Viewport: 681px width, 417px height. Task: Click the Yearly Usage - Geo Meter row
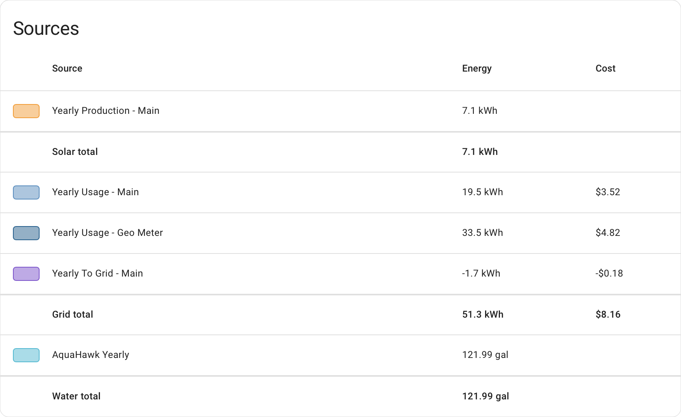(x=107, y=233)
